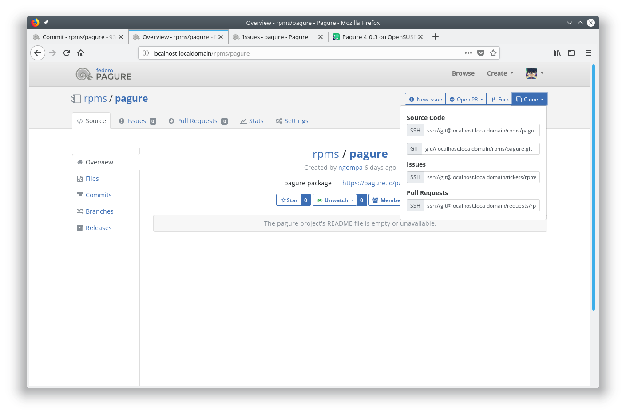
Task: Click the page vertical scrollbar
Action: coord(593,188)
